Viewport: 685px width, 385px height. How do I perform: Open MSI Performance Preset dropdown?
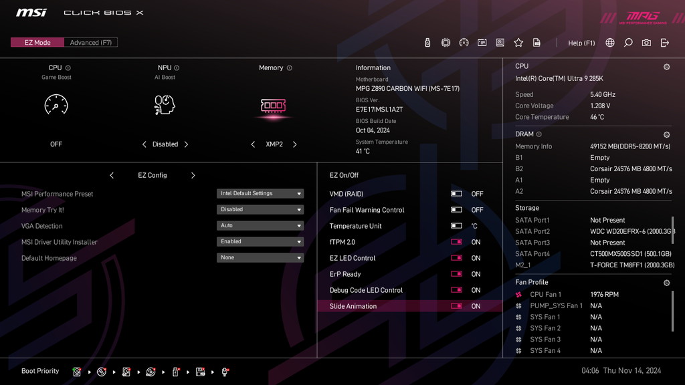tap(260, 193)
